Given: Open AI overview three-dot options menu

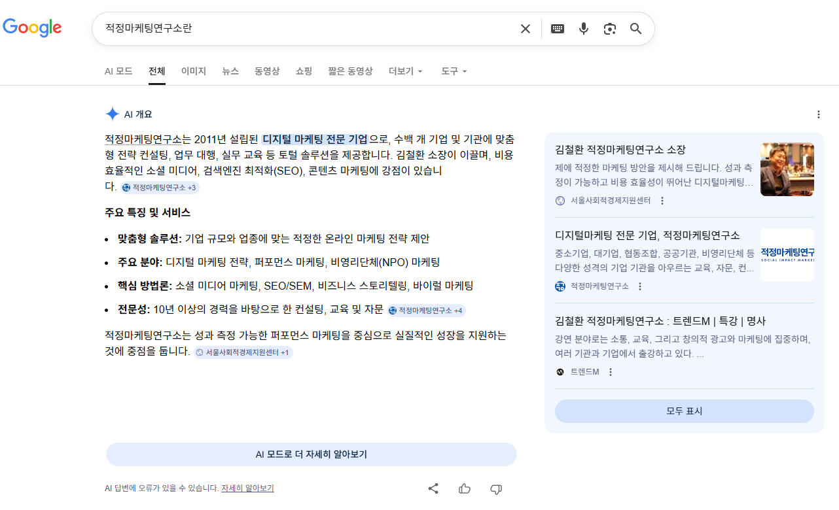Looking at the screenshot, I should coord(818,114).
